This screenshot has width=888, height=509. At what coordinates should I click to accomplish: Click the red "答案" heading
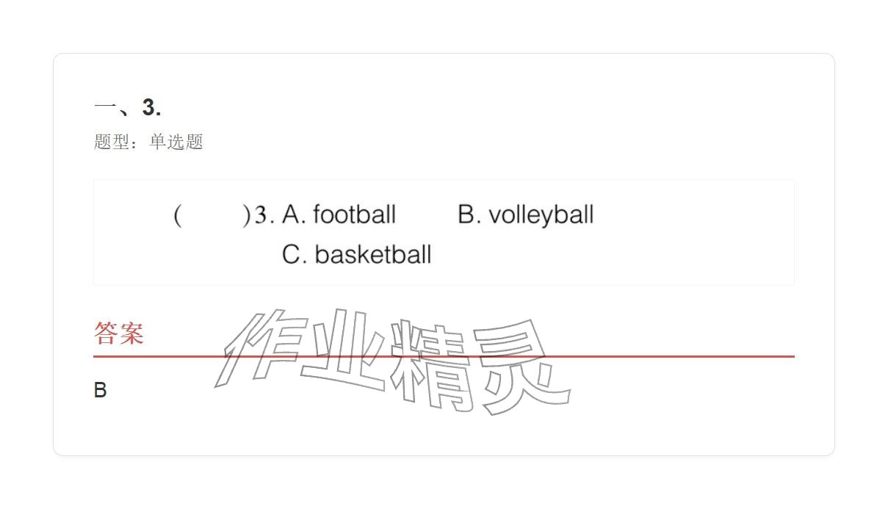(119, 333)
